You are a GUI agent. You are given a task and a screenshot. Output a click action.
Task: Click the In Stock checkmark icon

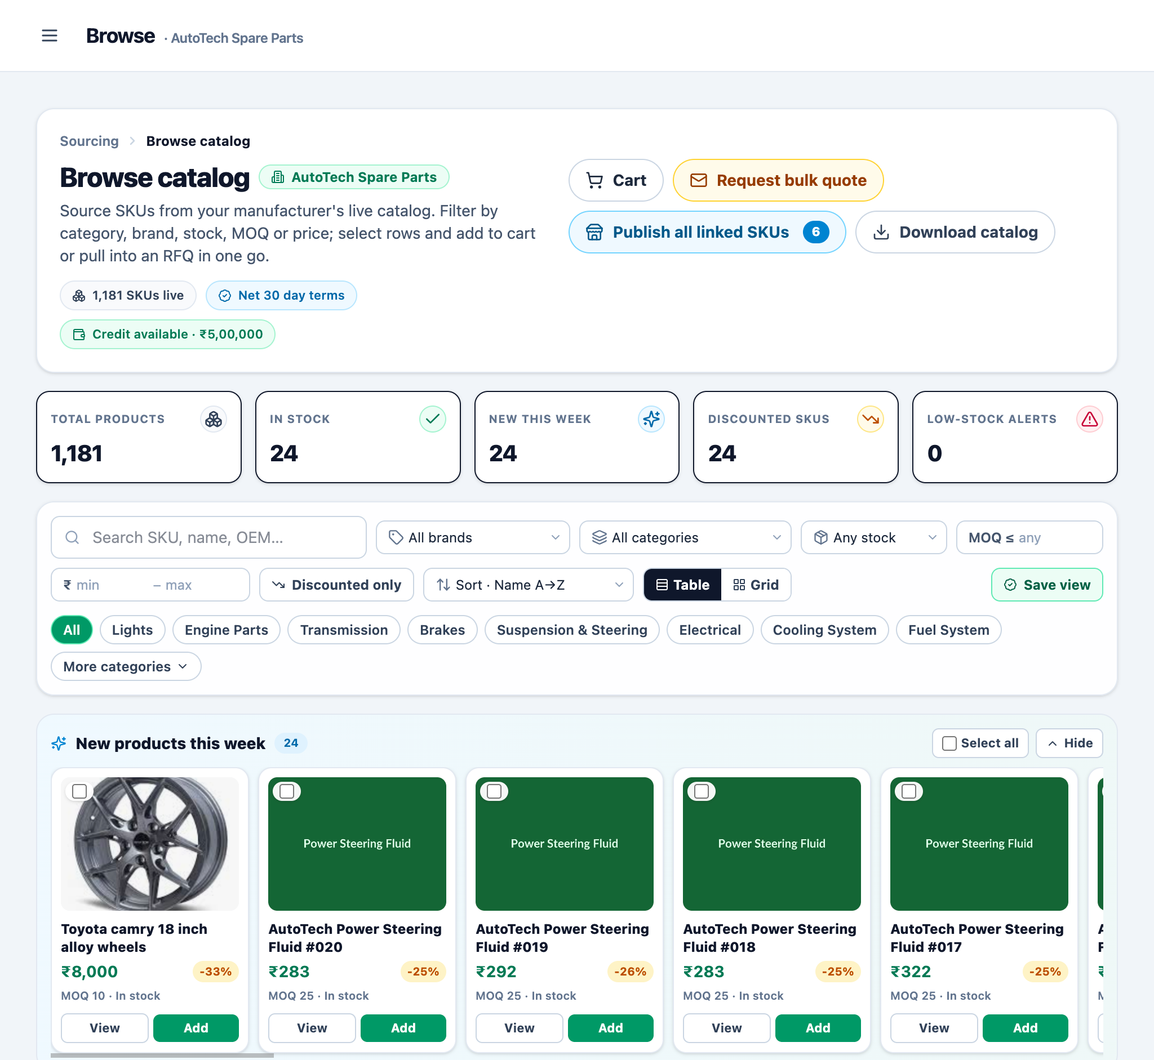pyautogui.click(x=433, y=419)
